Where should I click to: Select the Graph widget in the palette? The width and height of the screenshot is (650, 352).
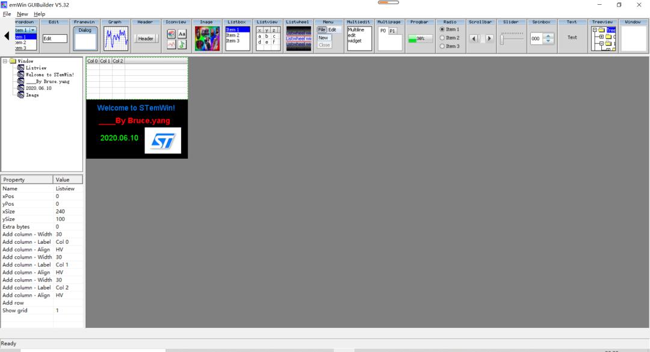pyautogui.click(x=116, y=36)
